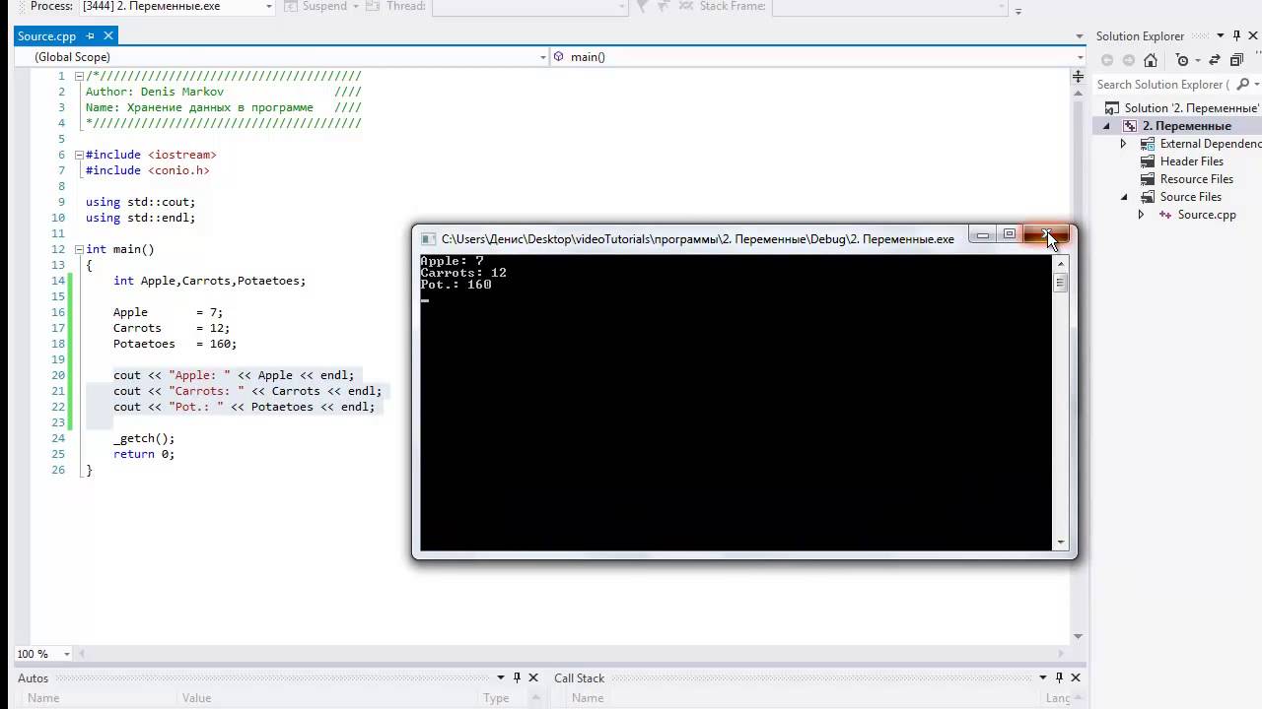Close the Autos panel
This screenshot has width=1262, height=709.
click(x=533, y=677)
